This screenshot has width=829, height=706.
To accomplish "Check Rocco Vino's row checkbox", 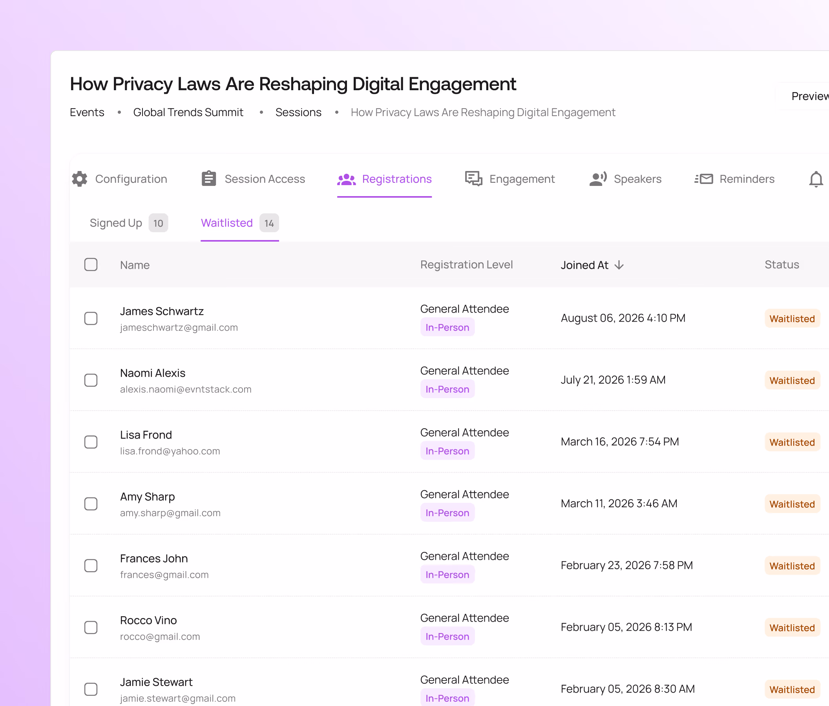I will [x=91, y=627].
